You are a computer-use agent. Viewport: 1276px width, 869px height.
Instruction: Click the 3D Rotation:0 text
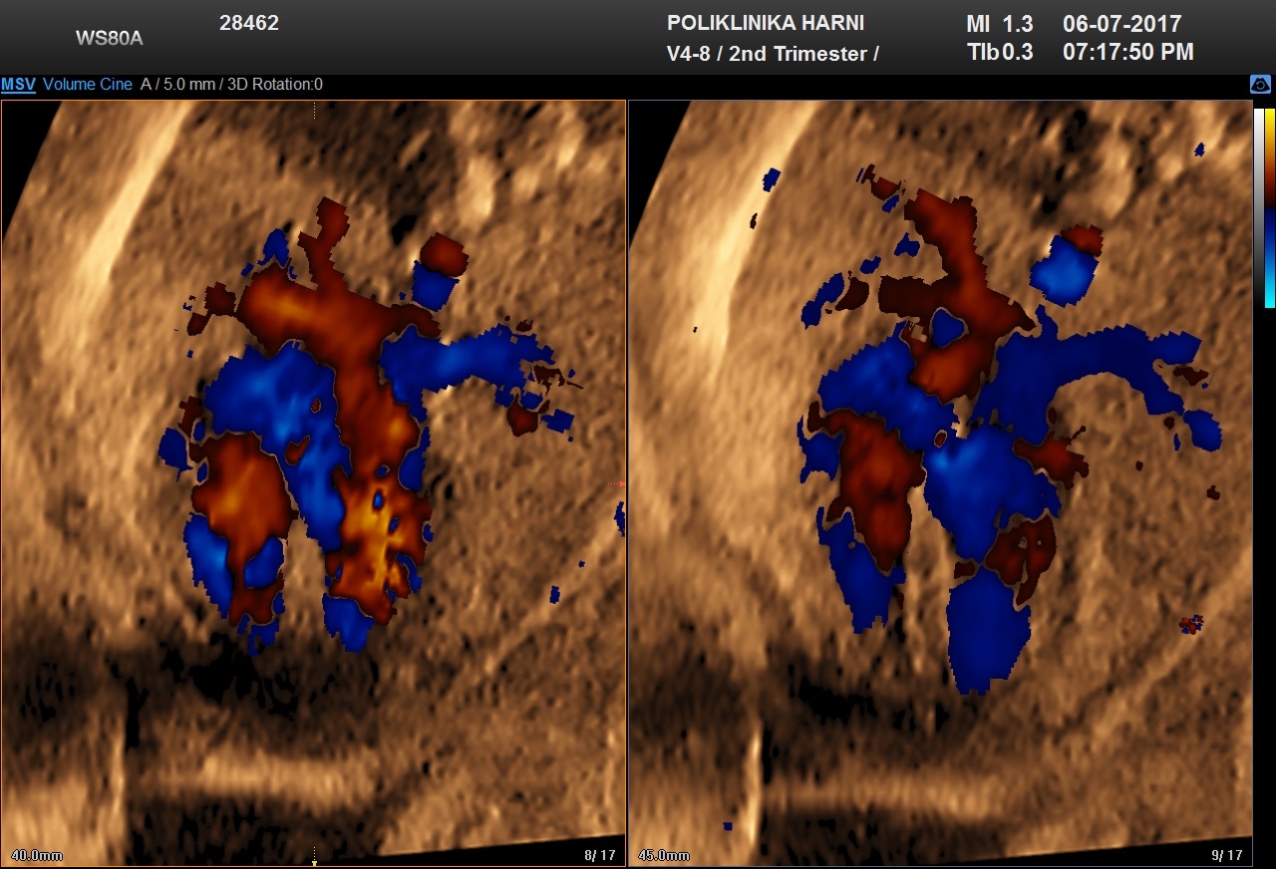pos(275,85)
